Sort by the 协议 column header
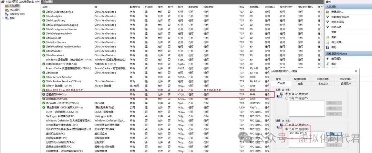The height and width of the screenshot is (153, 372). tap(241, 7)
